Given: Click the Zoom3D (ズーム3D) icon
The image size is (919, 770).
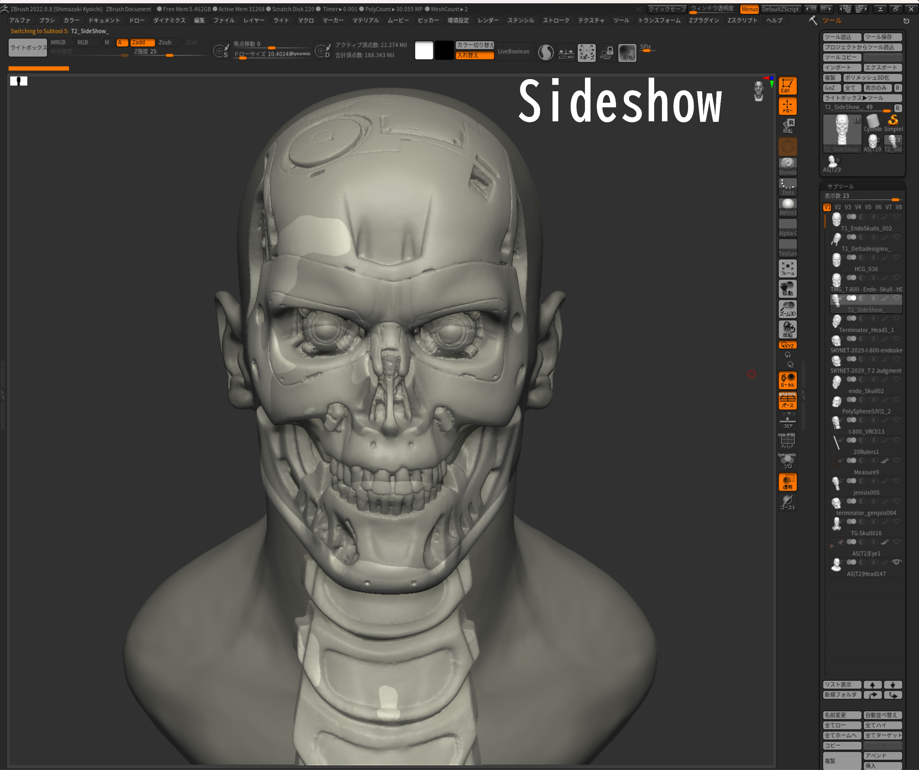Looking at the screenshot, I should (x=787, y=309).
